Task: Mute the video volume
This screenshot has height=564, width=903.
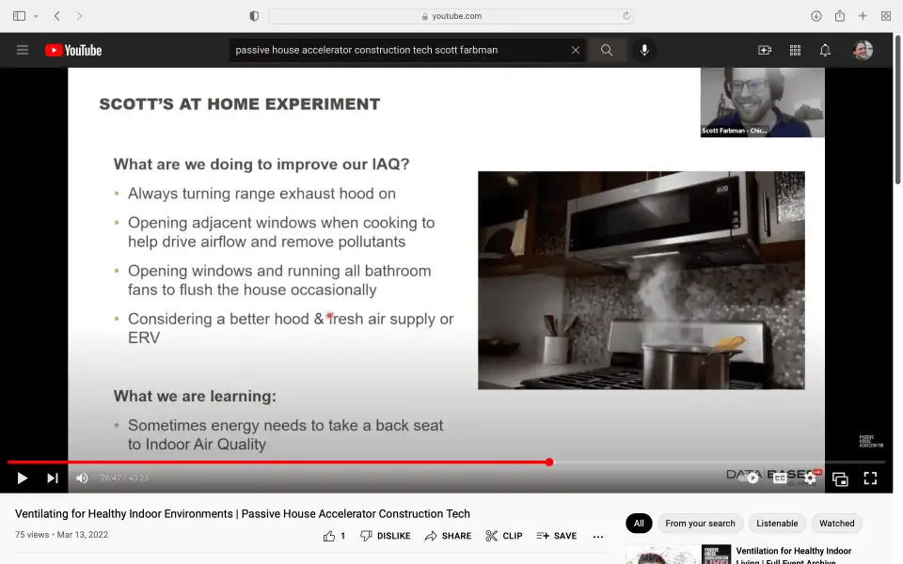Action: pos(82,478)
